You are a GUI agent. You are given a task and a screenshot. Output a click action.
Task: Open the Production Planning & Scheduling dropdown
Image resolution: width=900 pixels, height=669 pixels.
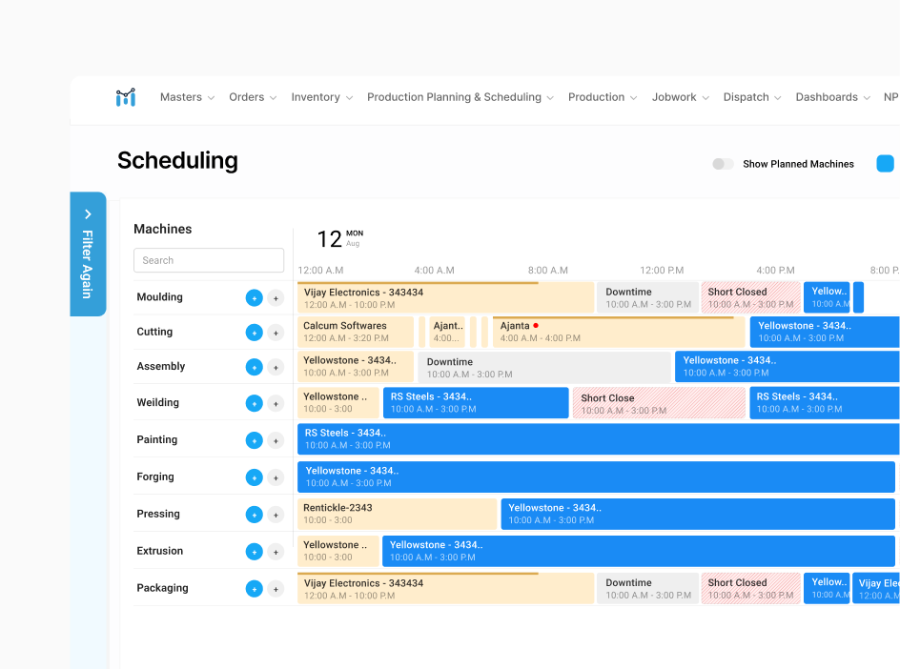(x=460, y=97)
